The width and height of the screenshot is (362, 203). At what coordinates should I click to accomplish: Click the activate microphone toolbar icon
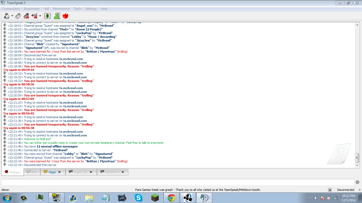18,16
